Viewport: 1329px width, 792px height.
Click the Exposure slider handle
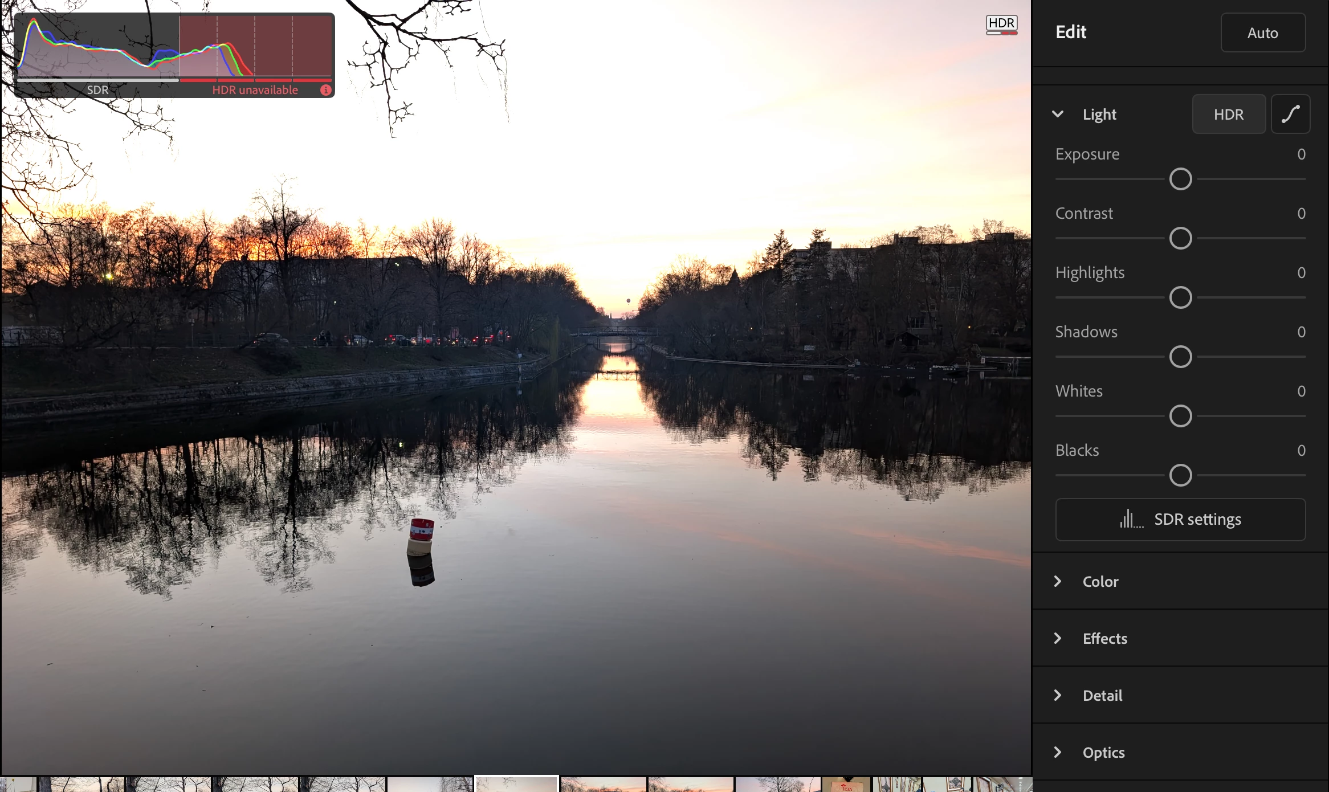tap(1180, 179)
